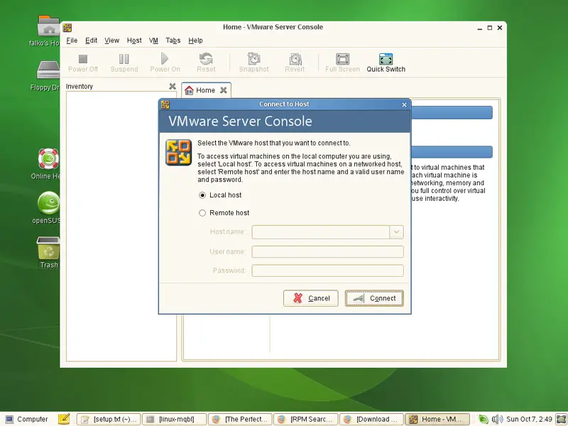This screenshot has width=568, height=426.
Task: Click the Reset toolbar icon
Action: (206, 59)
